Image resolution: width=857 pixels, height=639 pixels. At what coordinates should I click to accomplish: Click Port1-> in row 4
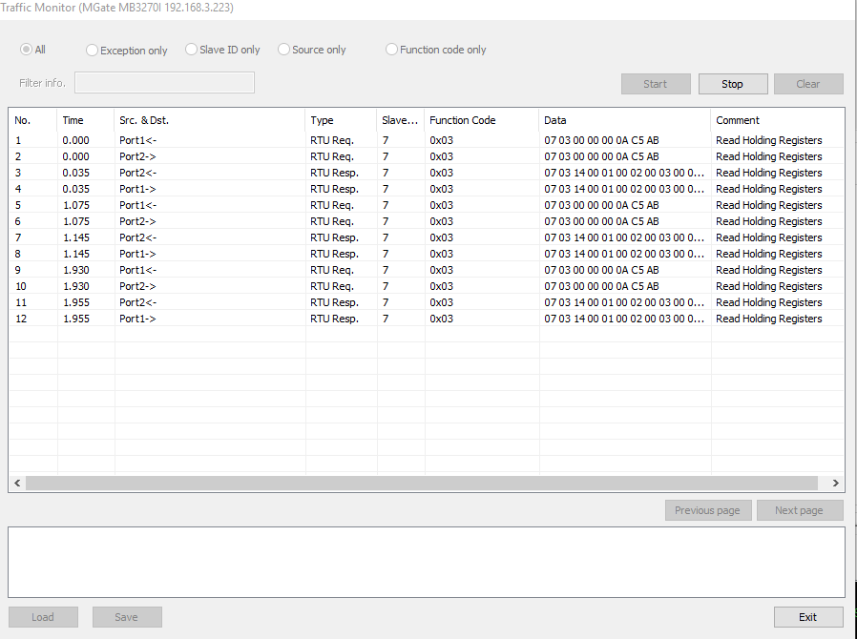point(137,189)
